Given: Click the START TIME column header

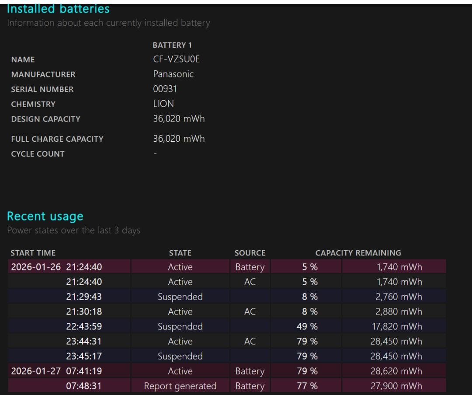Looking at the screenshot, I should pyautogui.click(x=33, y=253).
